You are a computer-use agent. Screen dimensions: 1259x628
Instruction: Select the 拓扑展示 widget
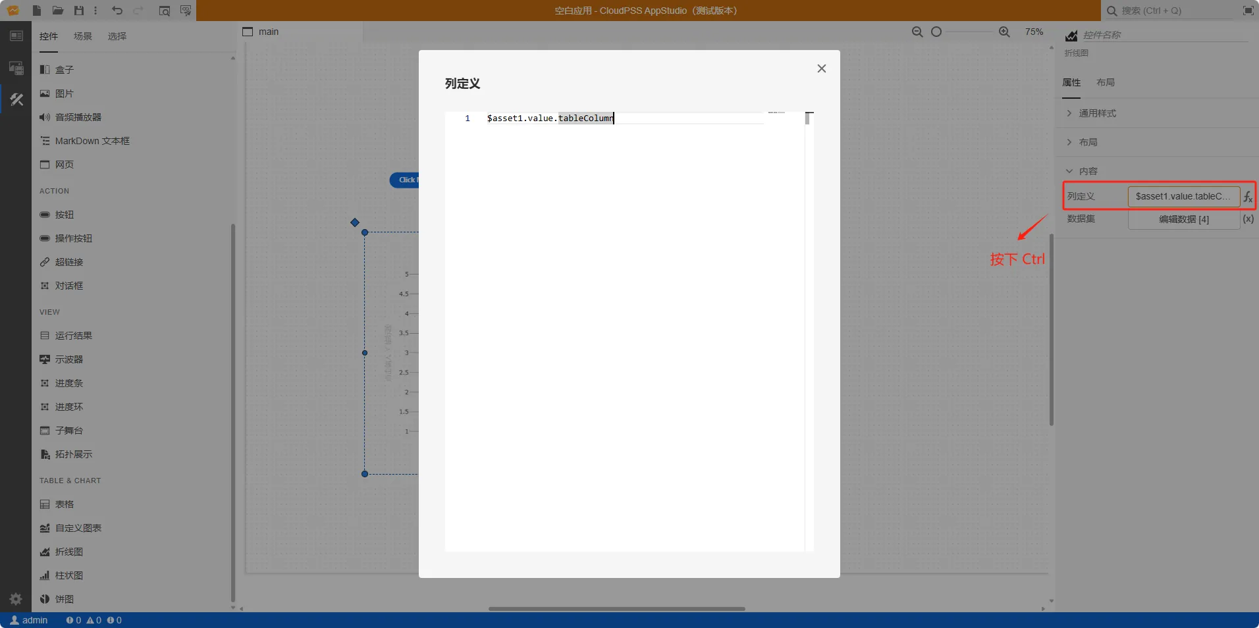click(x=66, y=454)
